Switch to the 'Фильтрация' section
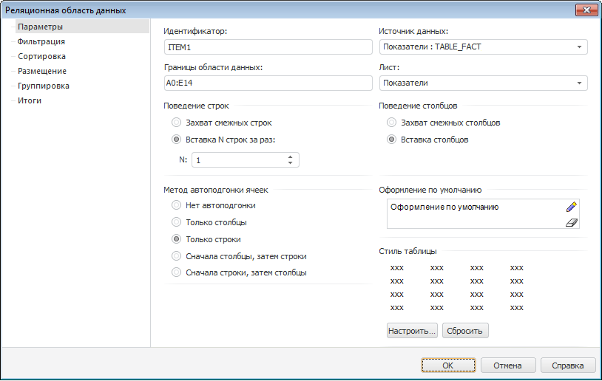602x381 pixels. point(41,41)
